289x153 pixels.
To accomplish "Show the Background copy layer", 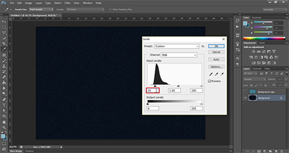I will click(245, 92).
